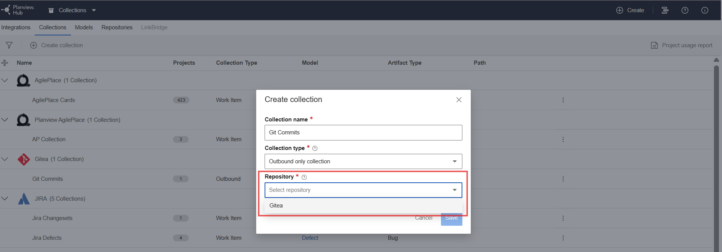Screen dimensions: 722x252
Task: Switch to the LinkBridge tab
Action: point(154,27)
